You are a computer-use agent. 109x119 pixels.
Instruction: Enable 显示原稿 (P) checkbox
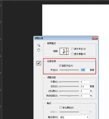coord(72,54)
